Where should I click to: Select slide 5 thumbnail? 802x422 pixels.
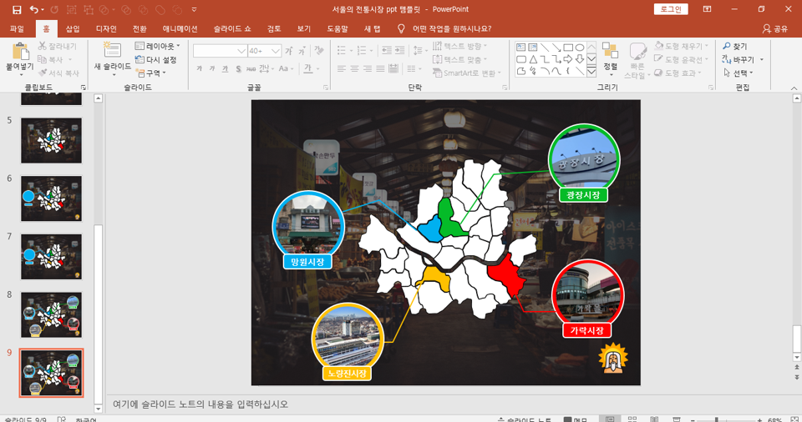tap(51, 140)
